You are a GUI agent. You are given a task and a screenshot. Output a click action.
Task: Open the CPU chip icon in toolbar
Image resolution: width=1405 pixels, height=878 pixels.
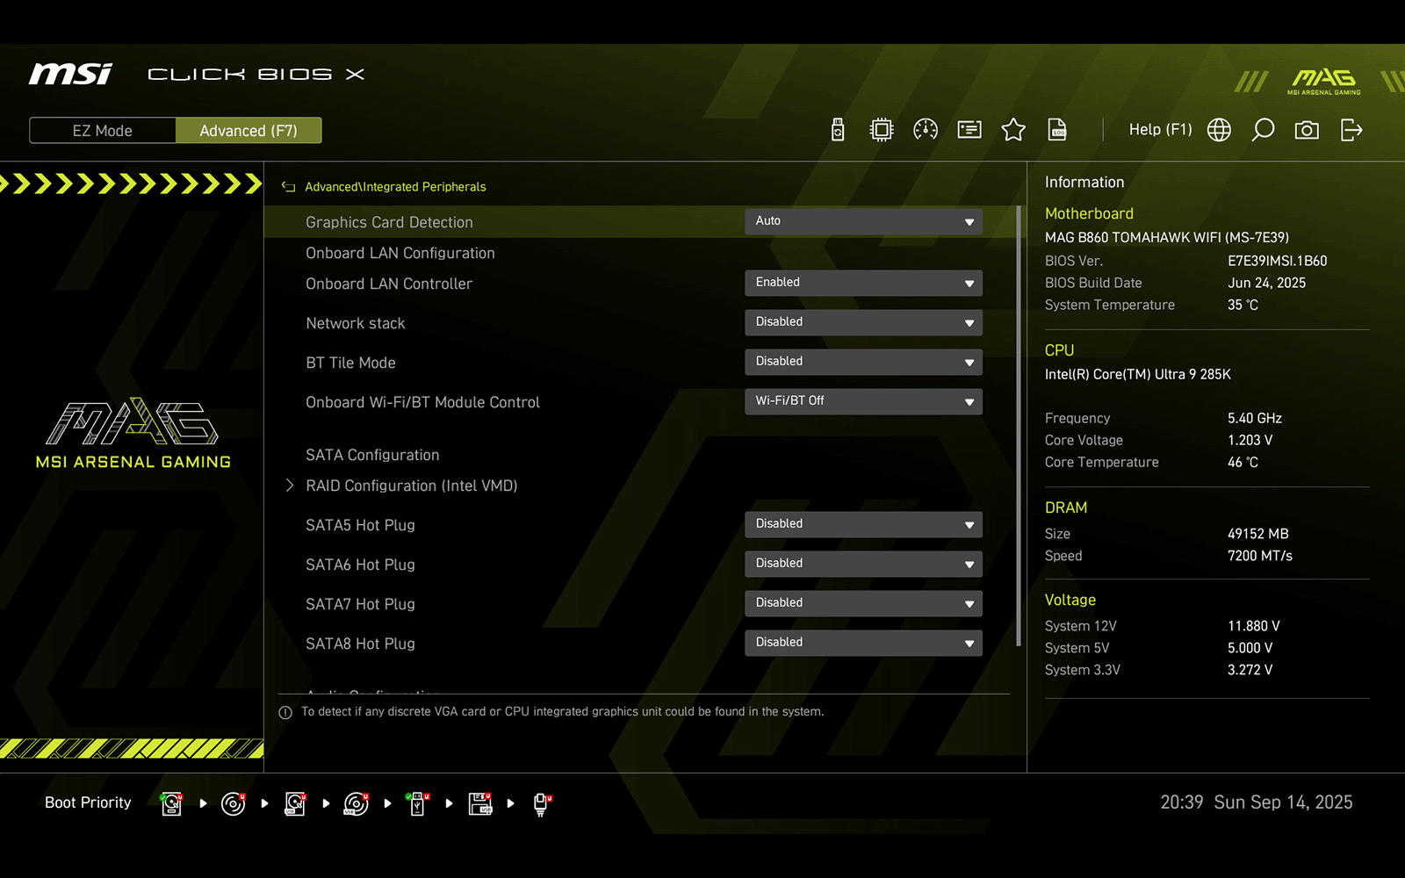882,130
